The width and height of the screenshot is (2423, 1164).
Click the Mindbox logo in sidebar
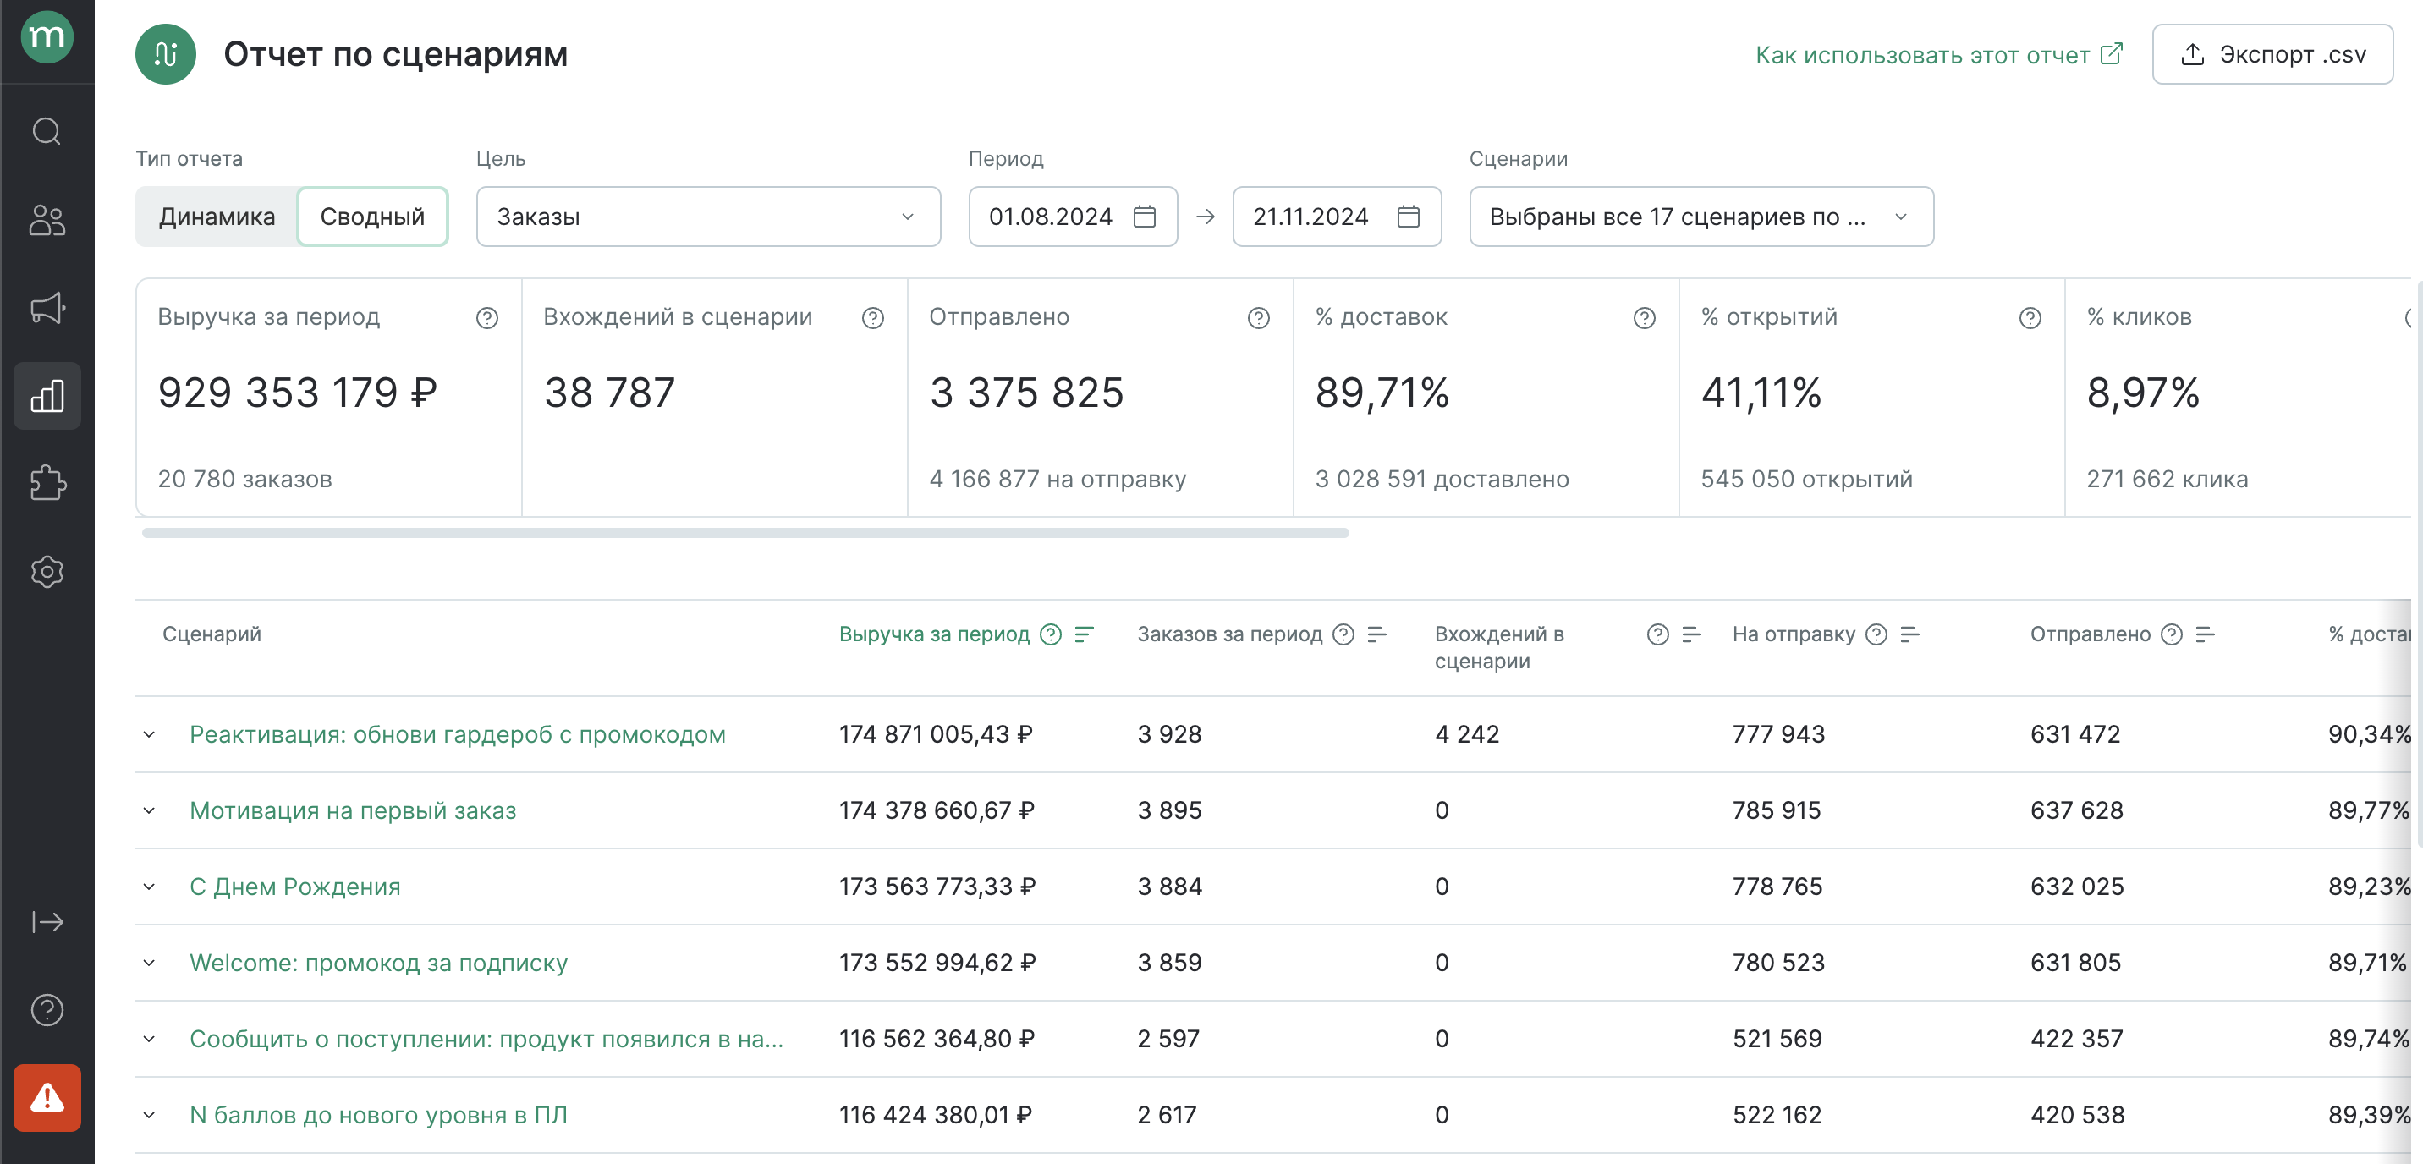(47, 36)
